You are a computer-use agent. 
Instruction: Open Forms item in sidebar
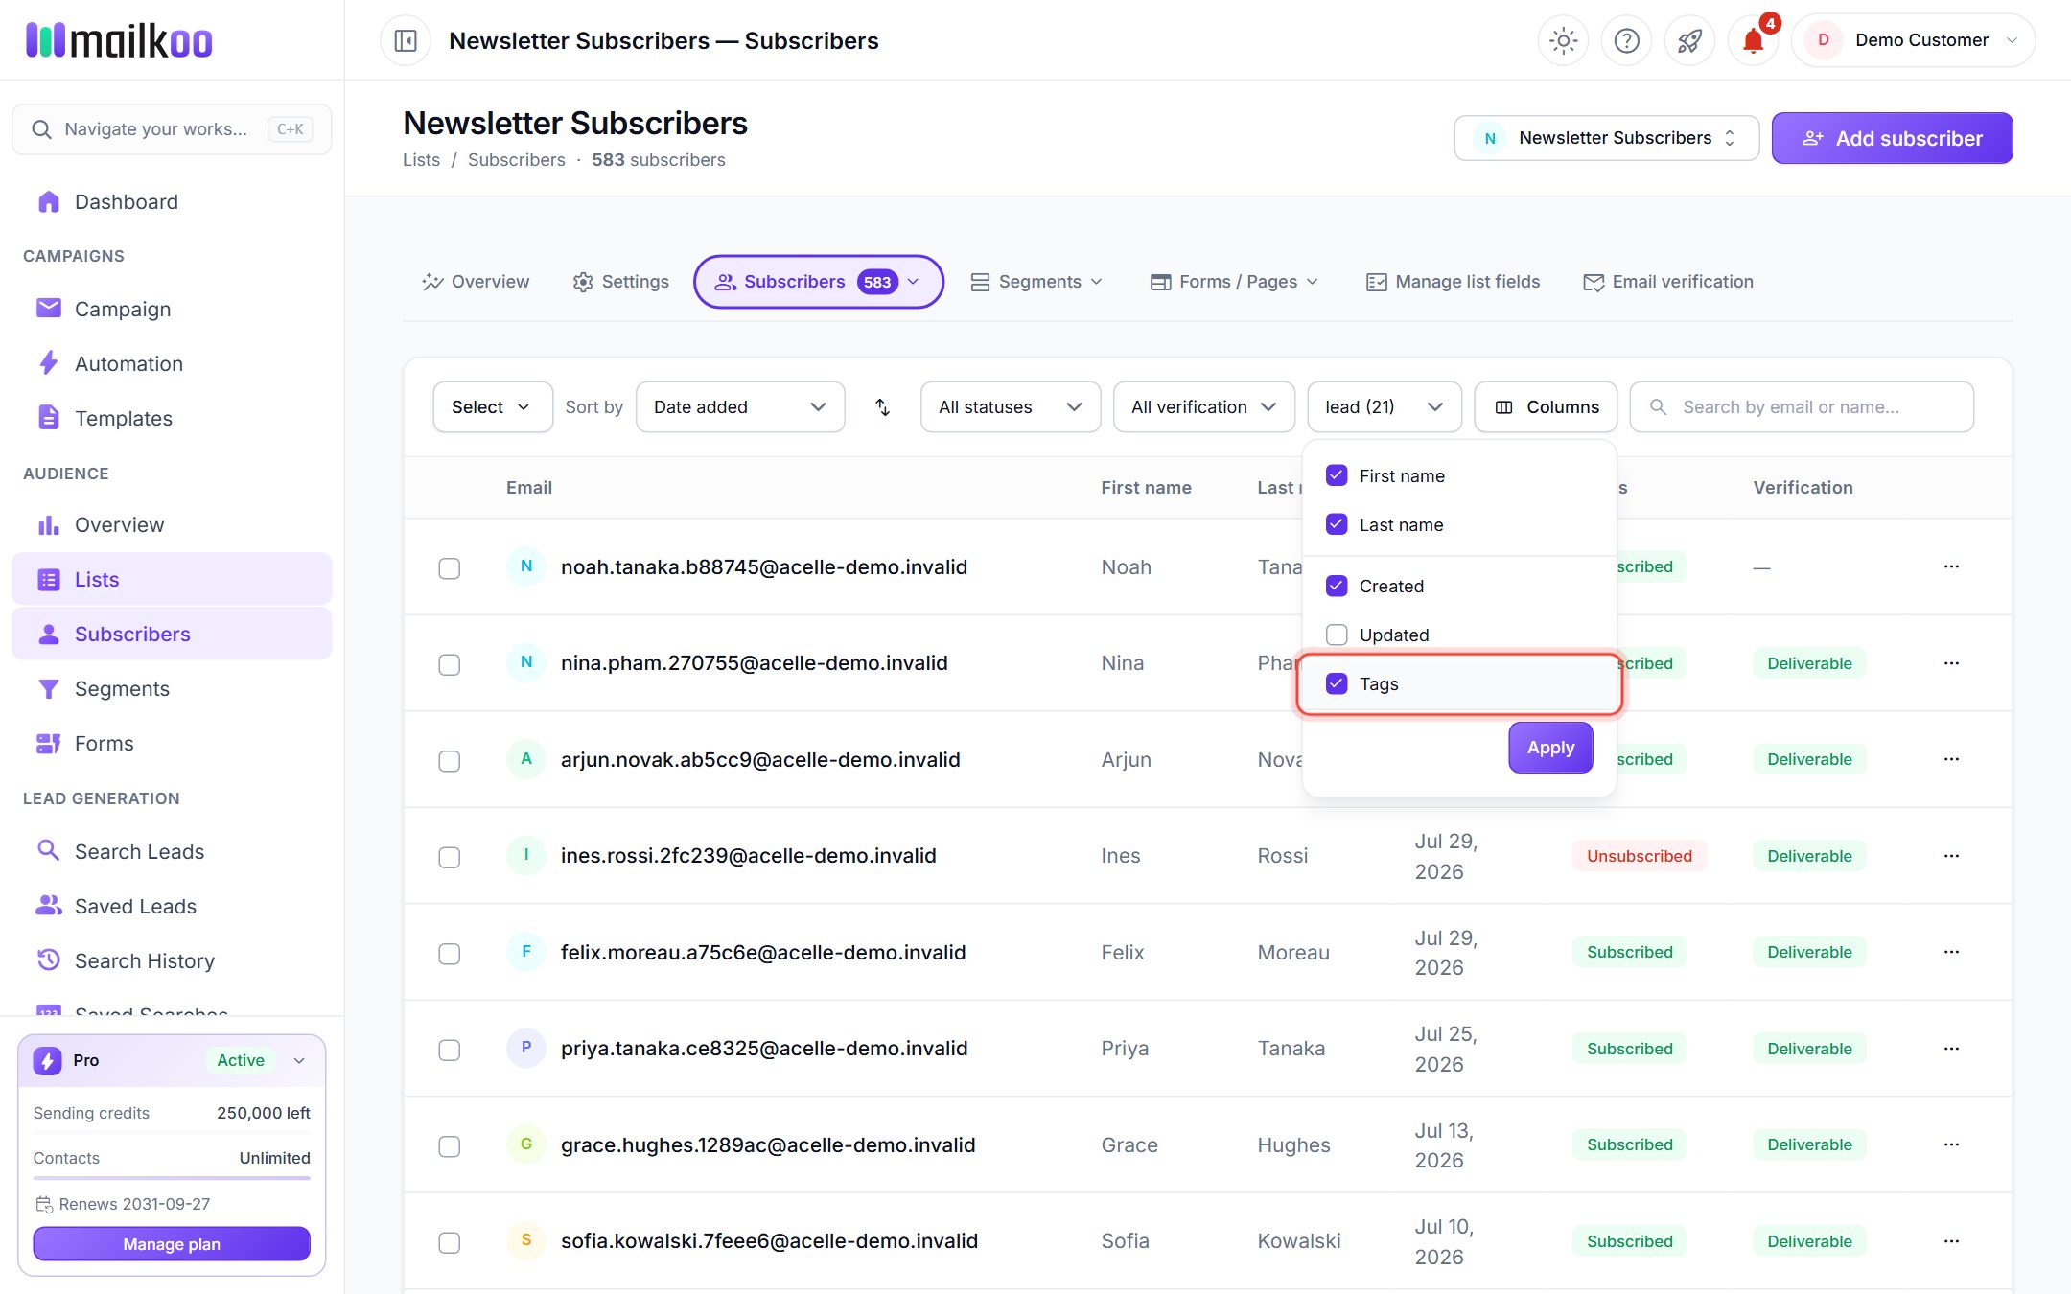click(x=172, y=743)
